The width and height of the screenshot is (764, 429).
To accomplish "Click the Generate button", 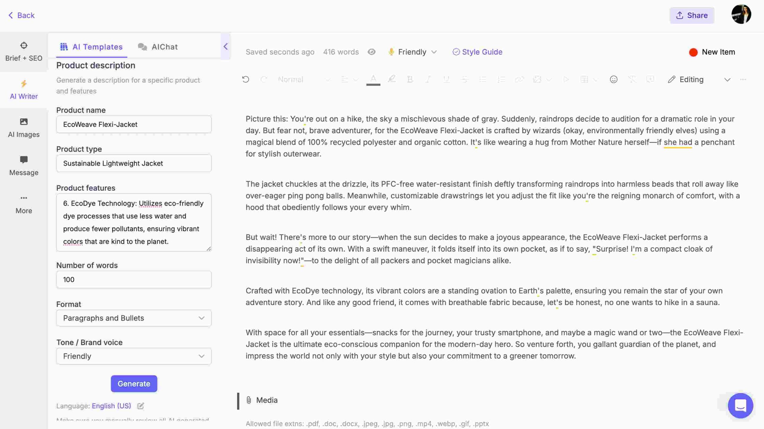I will pyautogui.click(x=134, y=383).
